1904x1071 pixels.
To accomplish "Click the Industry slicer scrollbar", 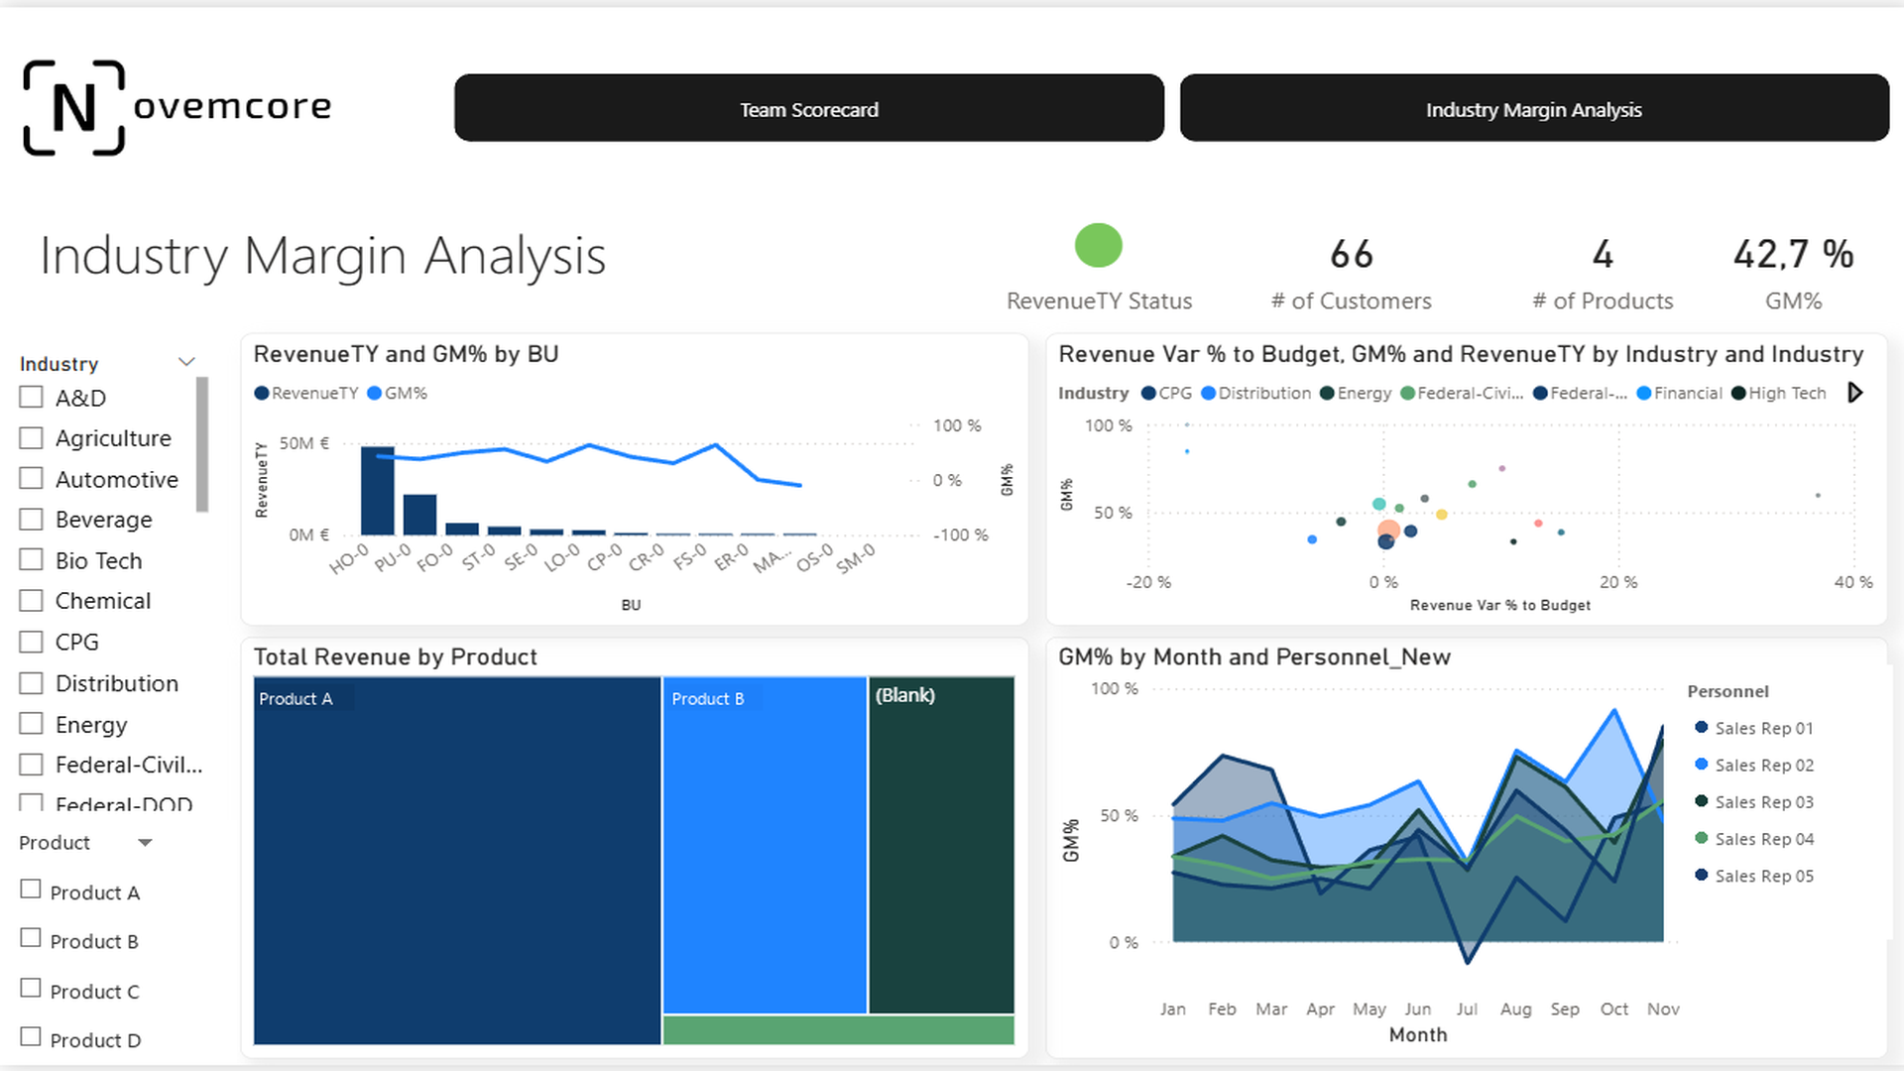I will click(202, 444).
